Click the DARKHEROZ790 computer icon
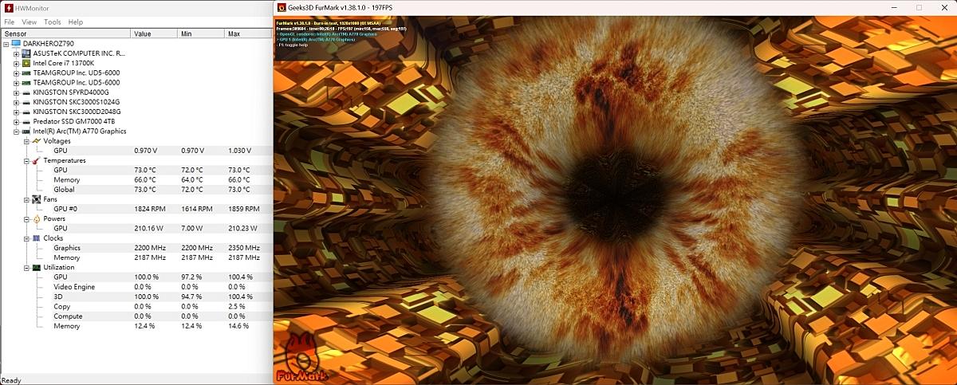 click(x=16, y=44)
